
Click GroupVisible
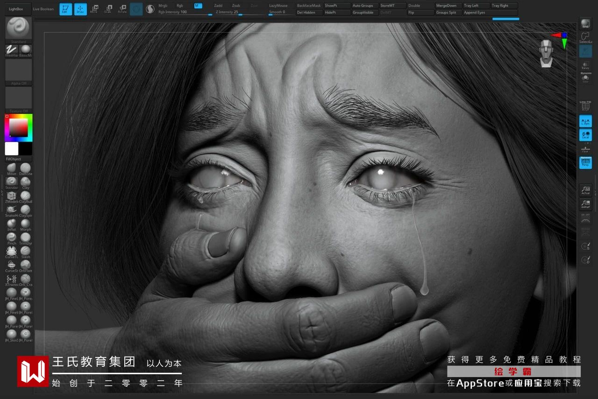[x=365, y=13]
